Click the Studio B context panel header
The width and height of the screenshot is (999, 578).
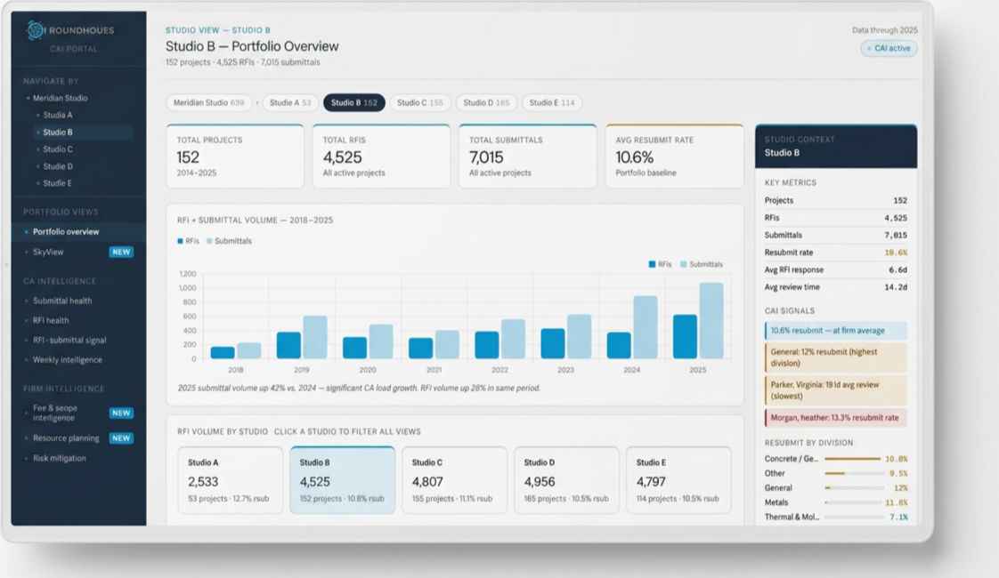[836, 147]
